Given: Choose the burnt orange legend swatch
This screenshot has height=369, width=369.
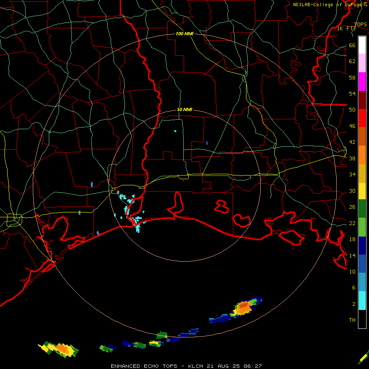Looking at the screenshot, I should click(x=362, y=137).
